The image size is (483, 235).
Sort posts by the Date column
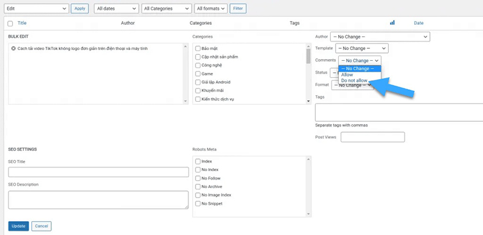[x=418, y=23]
